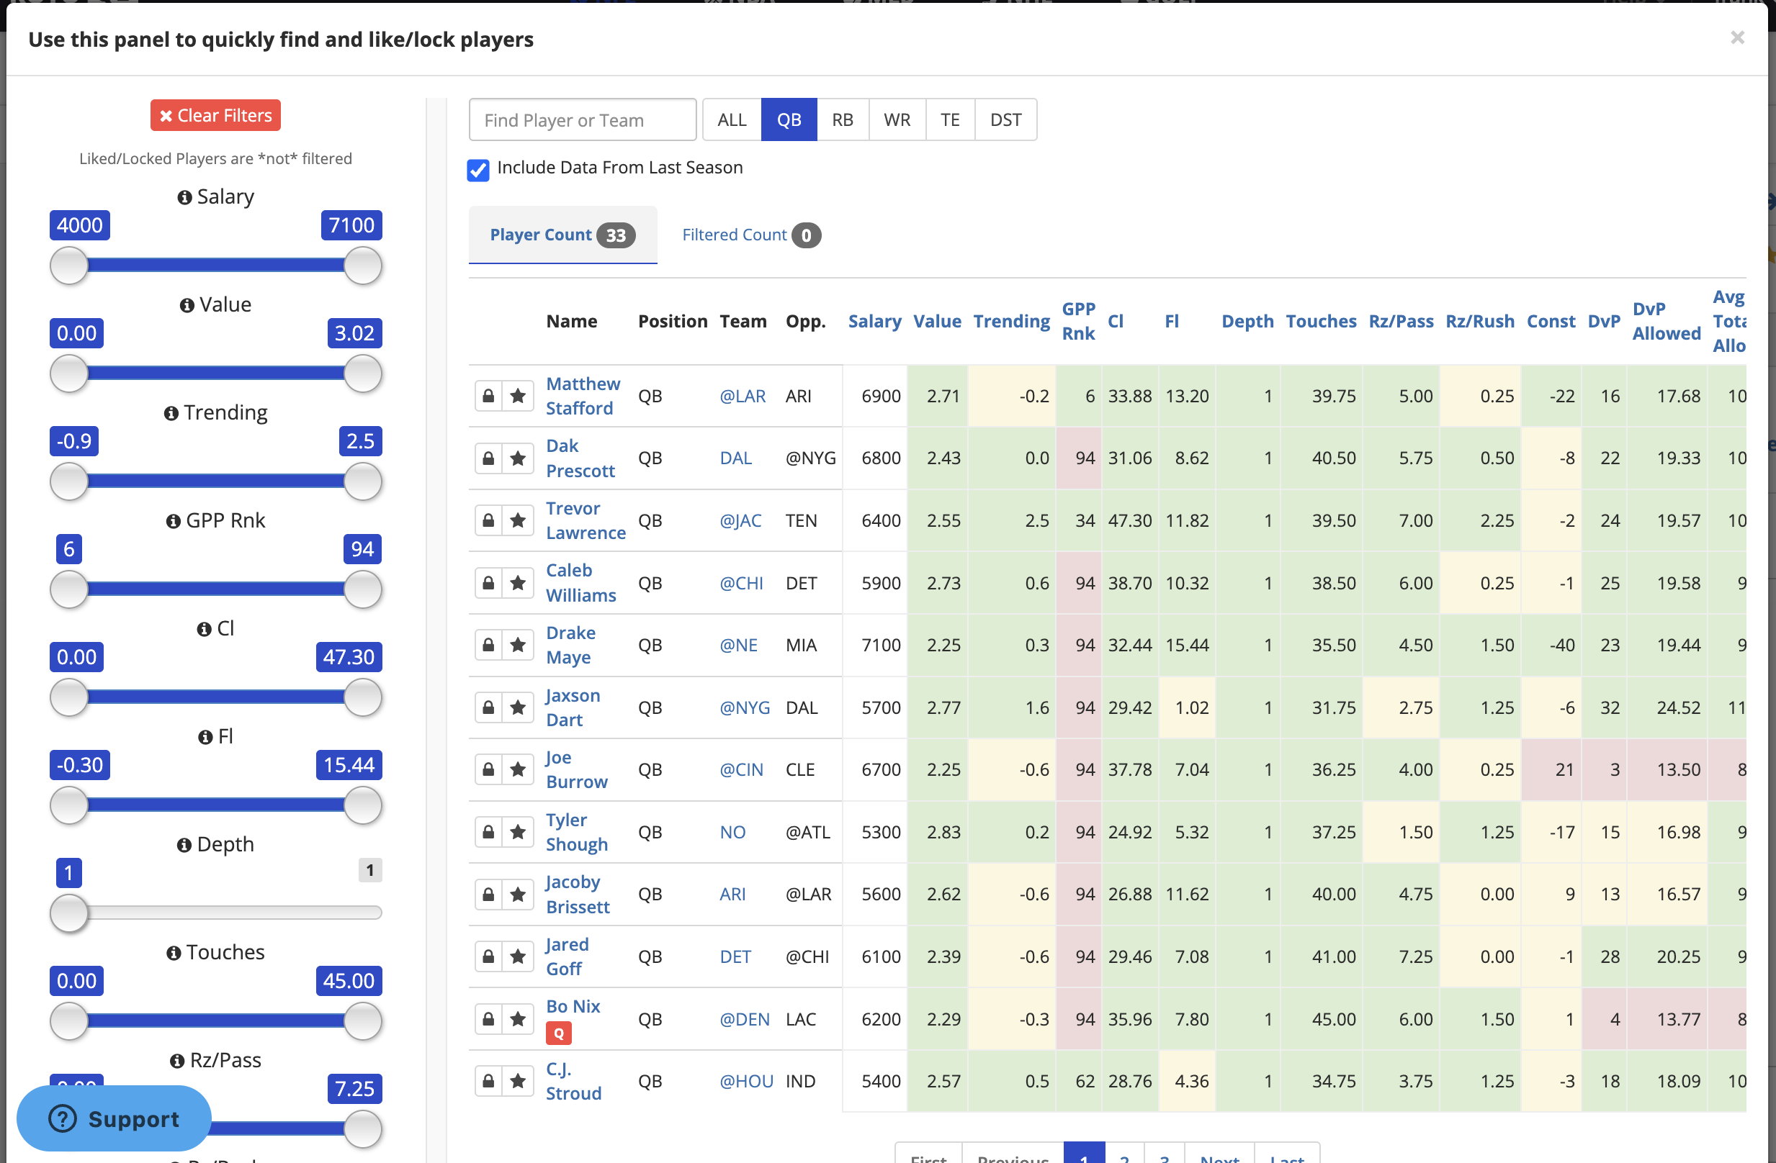Sort the table by Value column
Screen dimensions: 1776x1163
[x=937, y=321]
